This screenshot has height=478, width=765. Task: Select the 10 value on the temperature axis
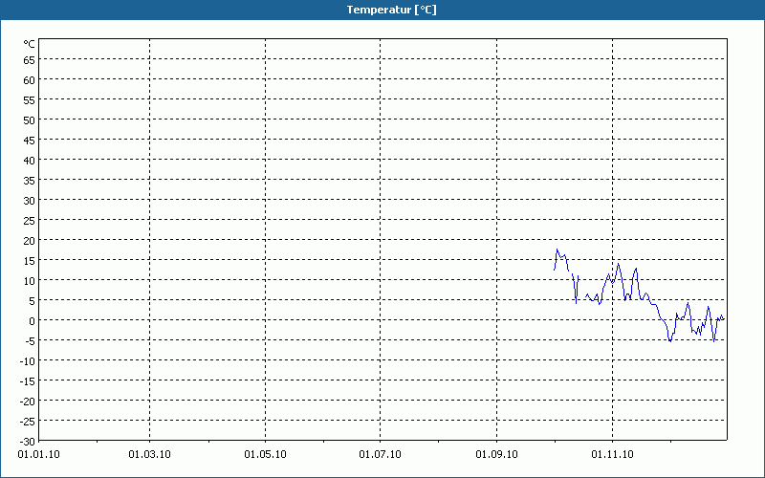tap(30, 281)
